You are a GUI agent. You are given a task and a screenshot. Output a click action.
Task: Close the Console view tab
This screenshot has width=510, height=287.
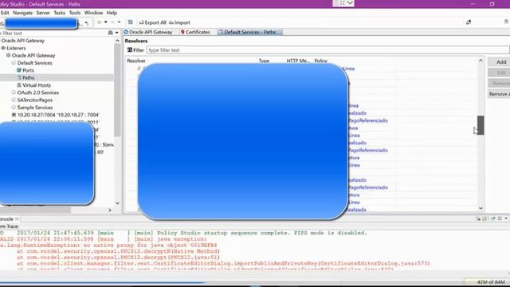pyautogui.click(x=17, y=219)
